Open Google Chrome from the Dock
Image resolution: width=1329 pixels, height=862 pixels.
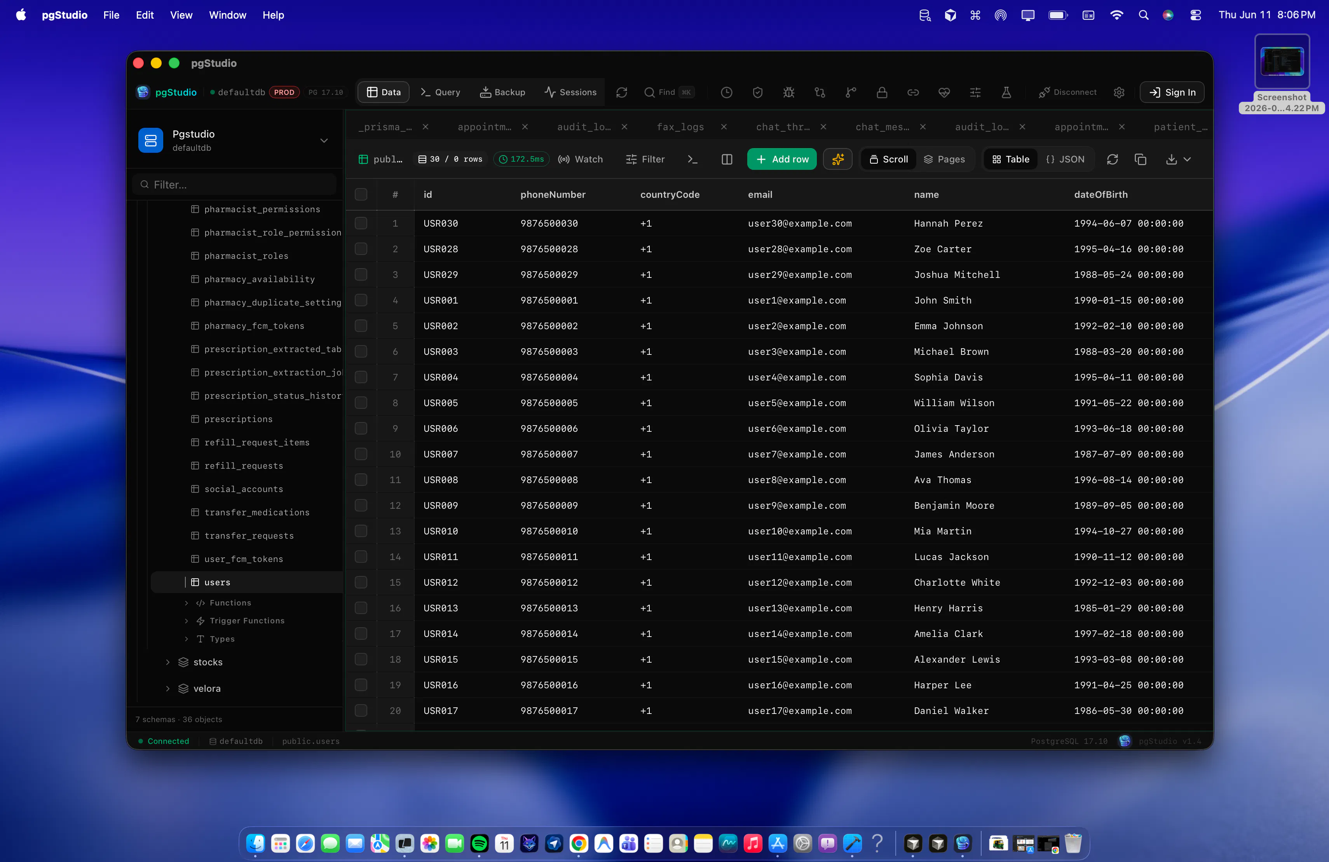pos(579,843)
